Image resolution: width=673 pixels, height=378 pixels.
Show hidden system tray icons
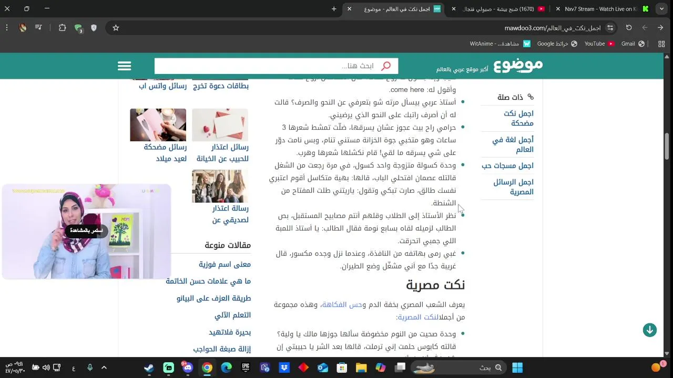pos(104,367)
